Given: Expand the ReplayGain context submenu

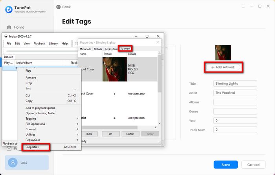Looking at the screenshot, I should [x=49, y=140].
